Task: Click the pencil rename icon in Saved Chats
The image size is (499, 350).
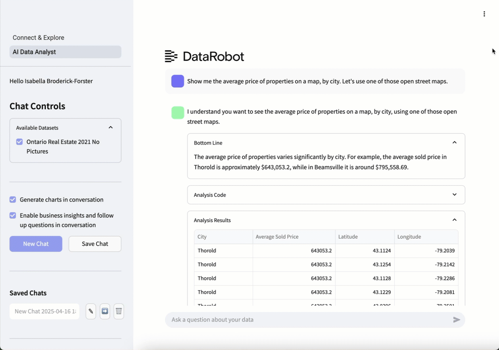Action: [x=91, y=311]
